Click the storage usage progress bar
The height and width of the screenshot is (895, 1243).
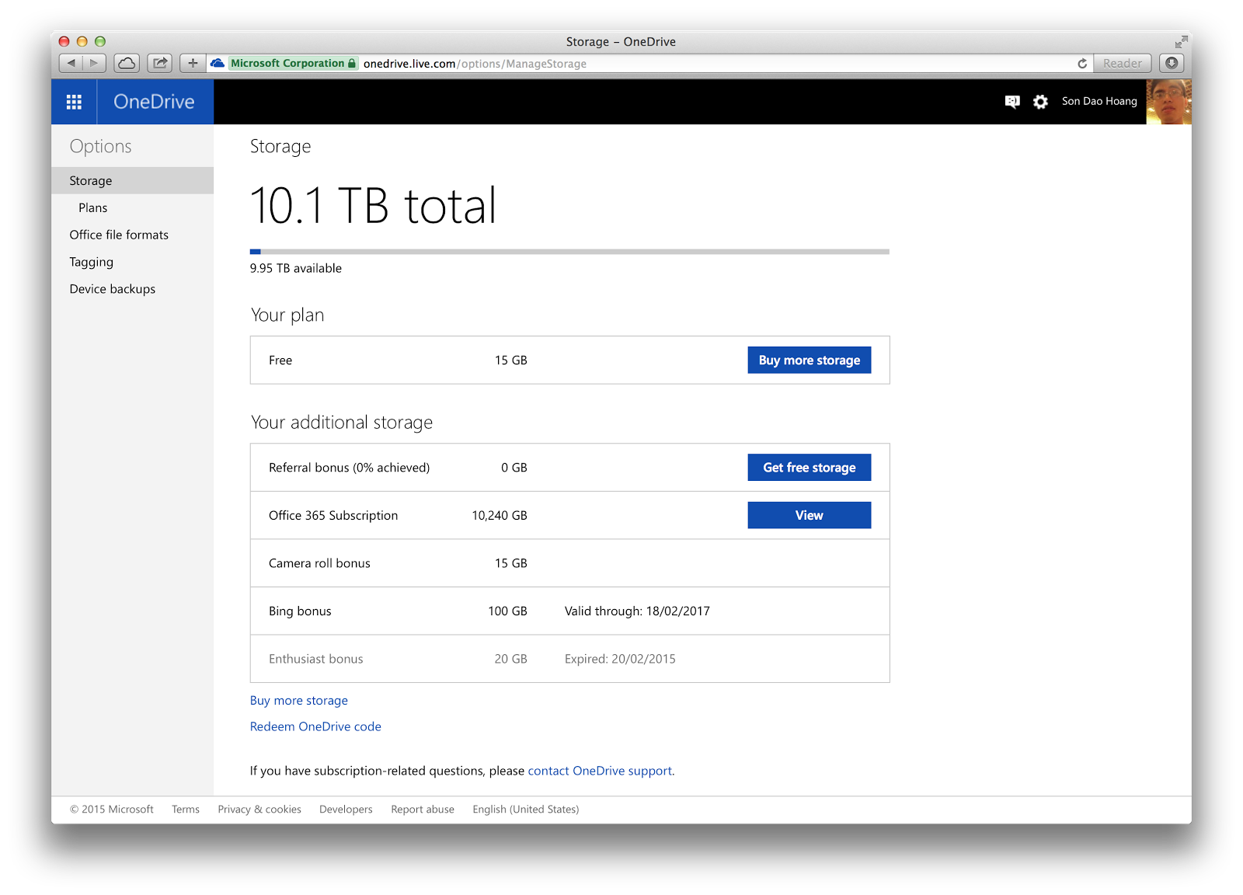coord(569,252)
